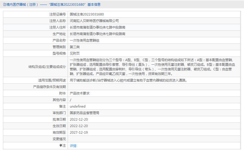Viewport: 244px width, 151px height.
Task: Select registration number 国械注准20223031680 value
Action: [87, 14]
